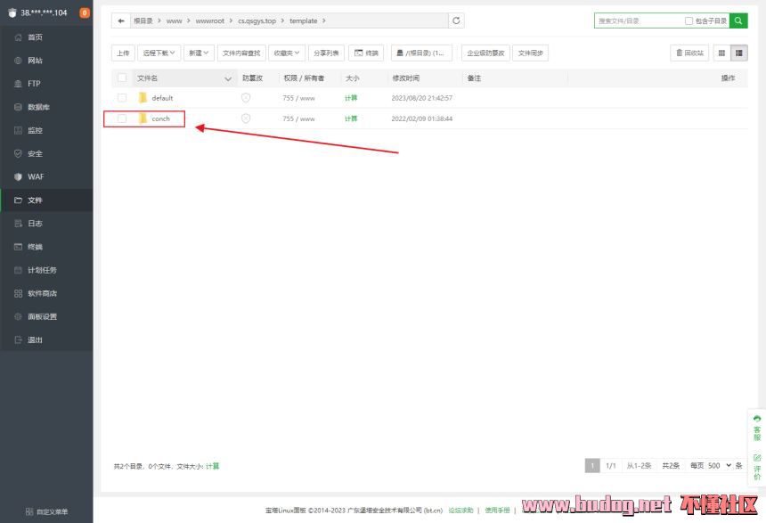The height and width of the screenshot is (523, 766).
Task: Click www in the breadcrumb path
Action: (174, 21)
